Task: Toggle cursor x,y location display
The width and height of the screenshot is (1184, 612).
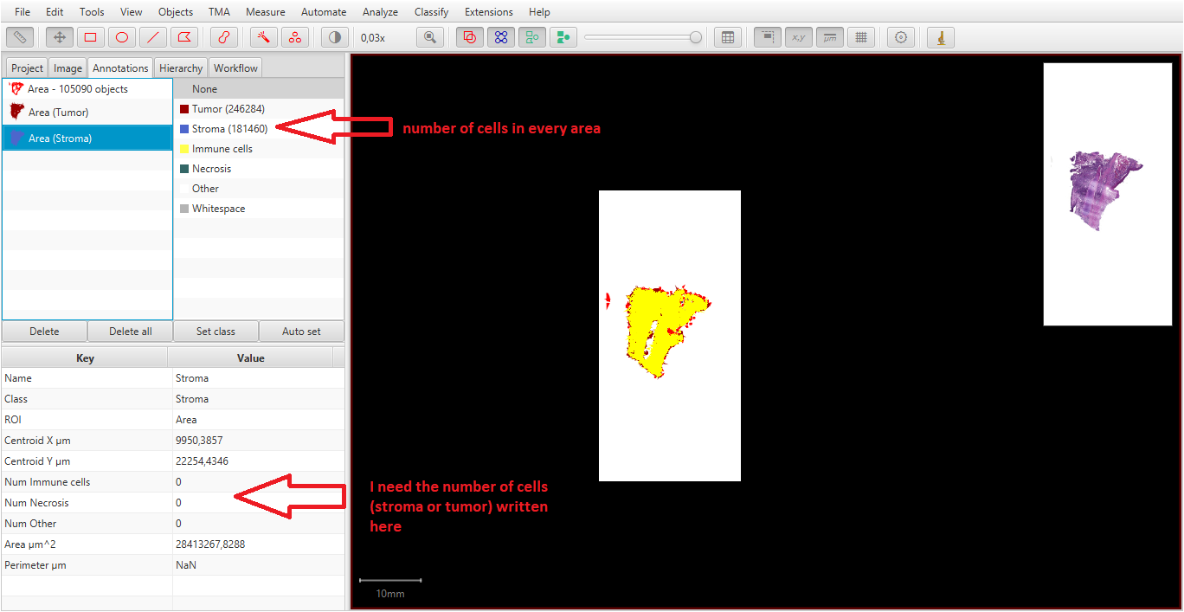Action: (799, 37)
